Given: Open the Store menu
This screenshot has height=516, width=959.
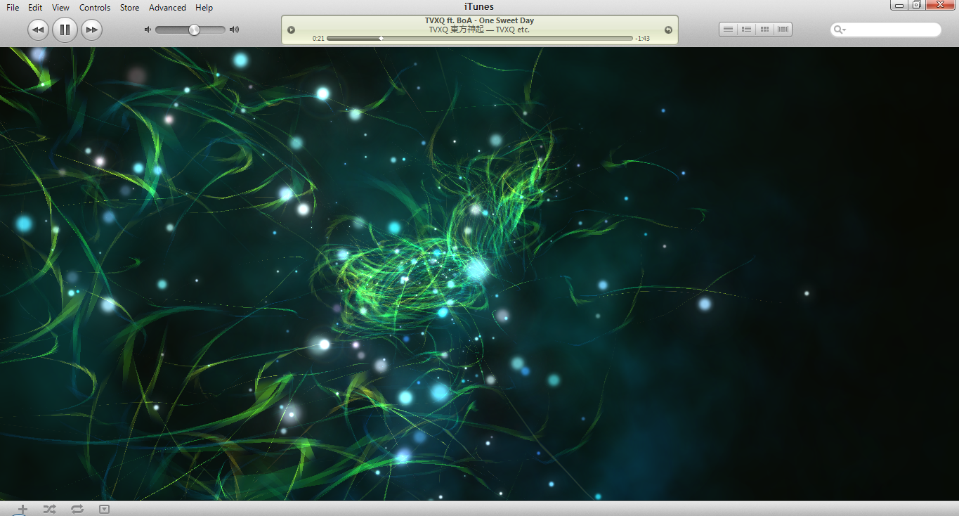Looking at the screenshot, I should tap(129, 7).
